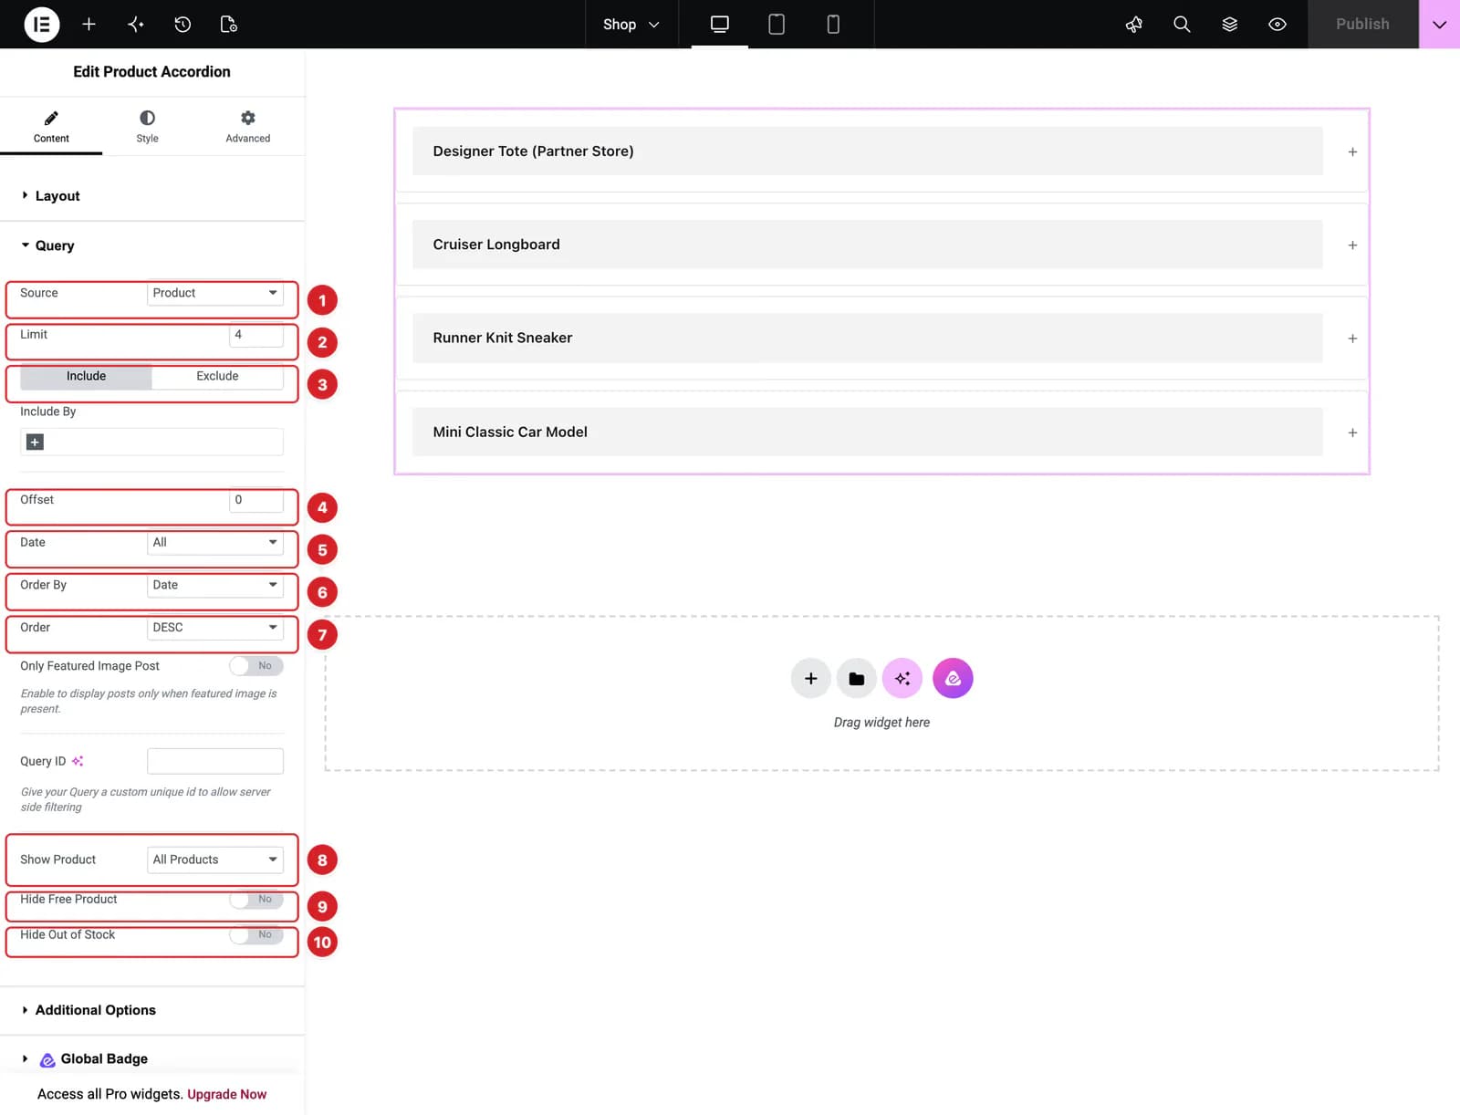Screen dimensions: 1460x1115
Task: Switch to tablet preview mode
Action: 777,25
